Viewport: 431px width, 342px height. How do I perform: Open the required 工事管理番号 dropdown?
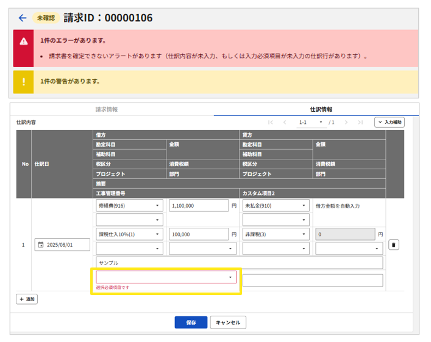[166, 277]
